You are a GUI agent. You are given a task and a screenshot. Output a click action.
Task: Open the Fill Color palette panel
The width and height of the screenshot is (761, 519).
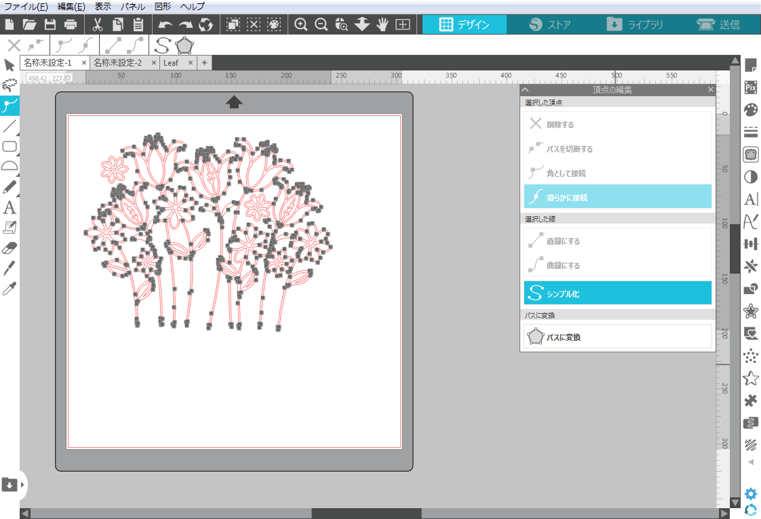[x=750, y=110]
